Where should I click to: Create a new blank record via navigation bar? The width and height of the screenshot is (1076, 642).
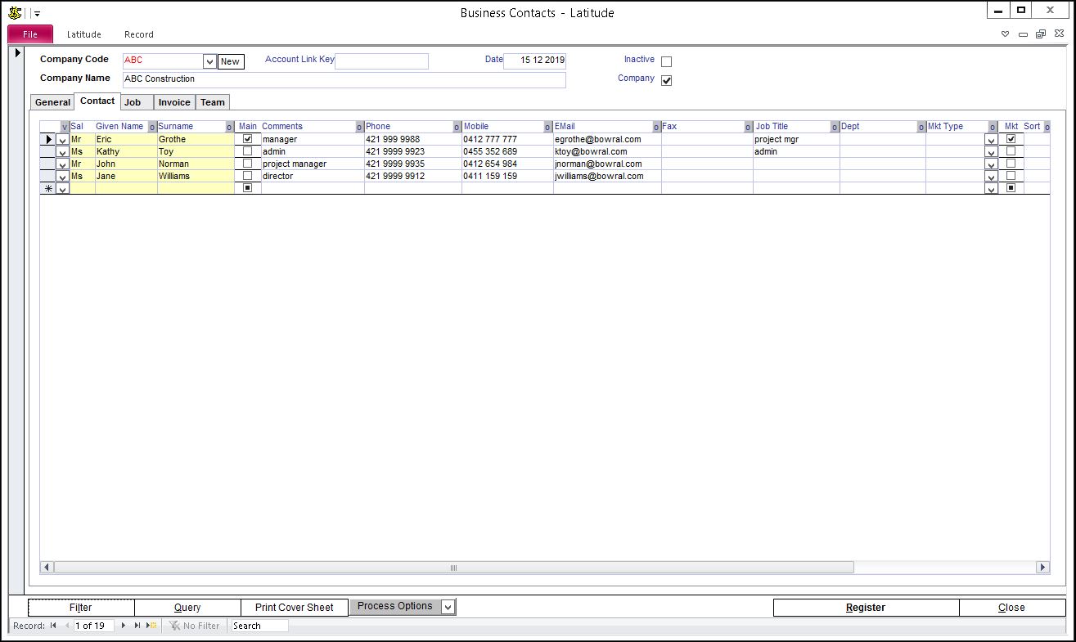point(151,626)
